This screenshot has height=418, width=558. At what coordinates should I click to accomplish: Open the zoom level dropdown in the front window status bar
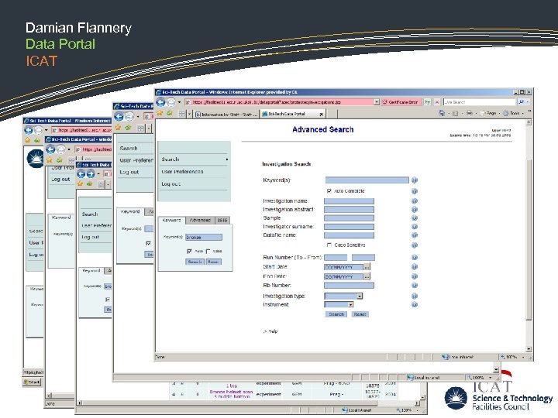click(x=523, y=357)
